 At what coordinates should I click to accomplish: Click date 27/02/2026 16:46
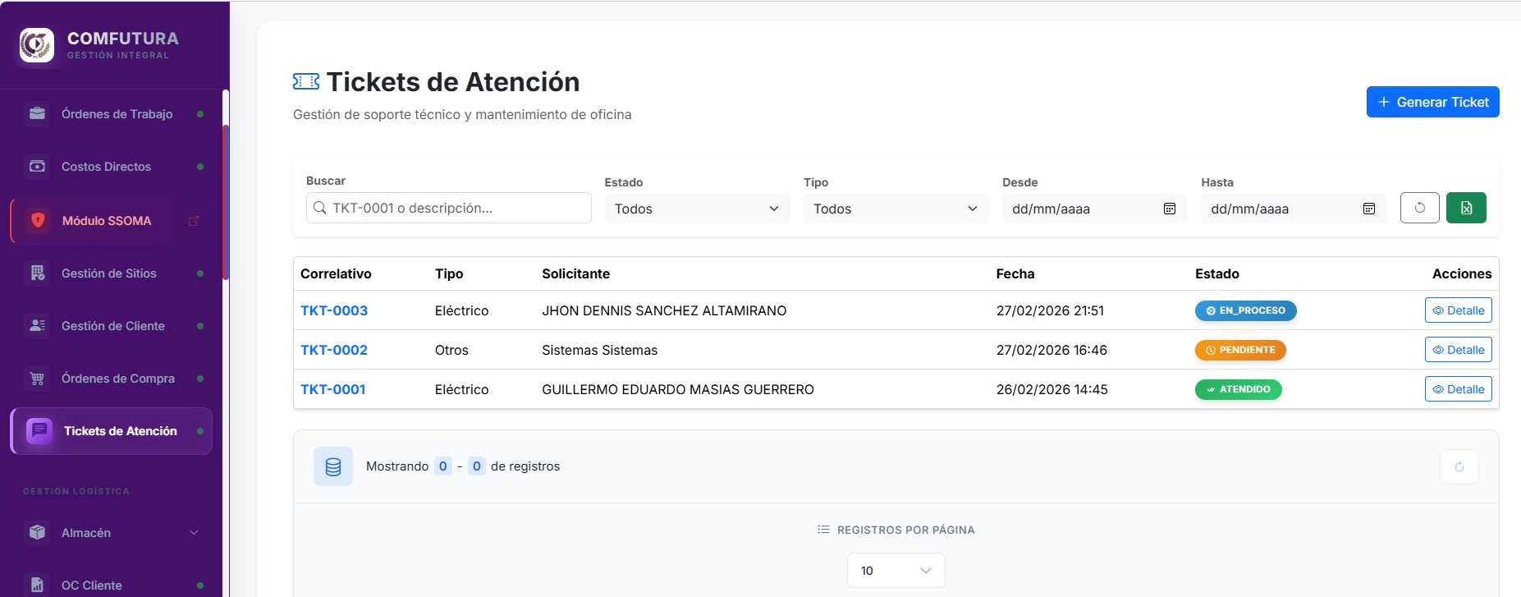1051,350
